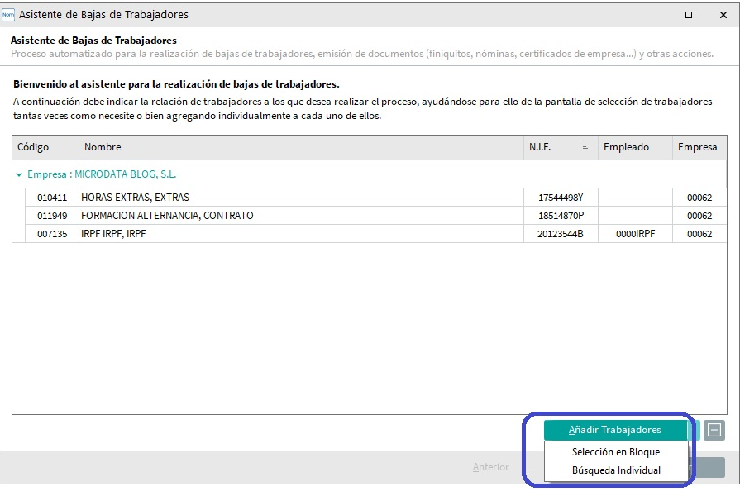This screenshot has height=491, width=740.
Task: Choose Selección en Bloque from the menu
Action: pyautogui.click(x=616, y=452)
